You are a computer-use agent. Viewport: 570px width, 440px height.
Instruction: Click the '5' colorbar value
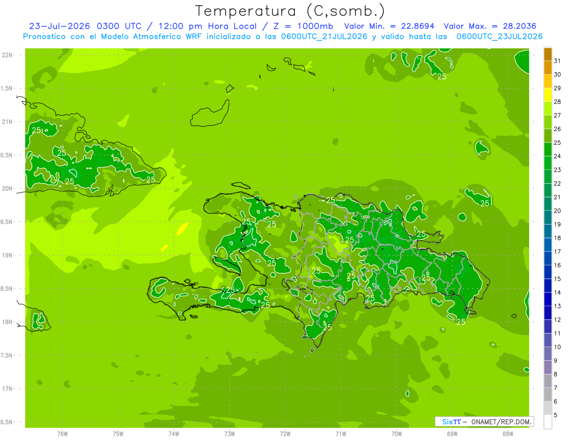tap(556, 415)
